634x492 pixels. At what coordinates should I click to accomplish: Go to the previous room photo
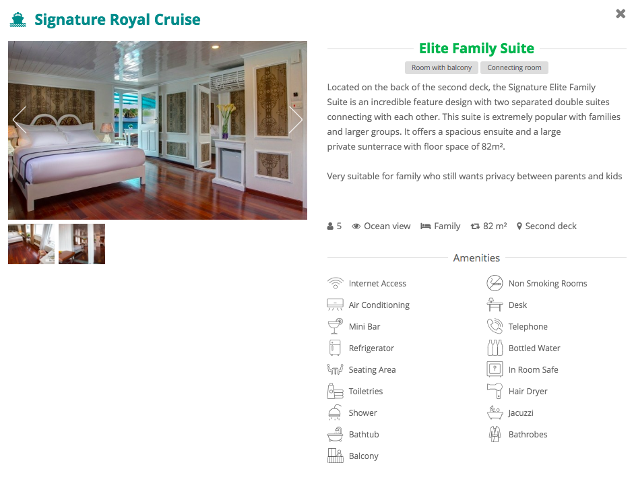(x=20, y=120)
